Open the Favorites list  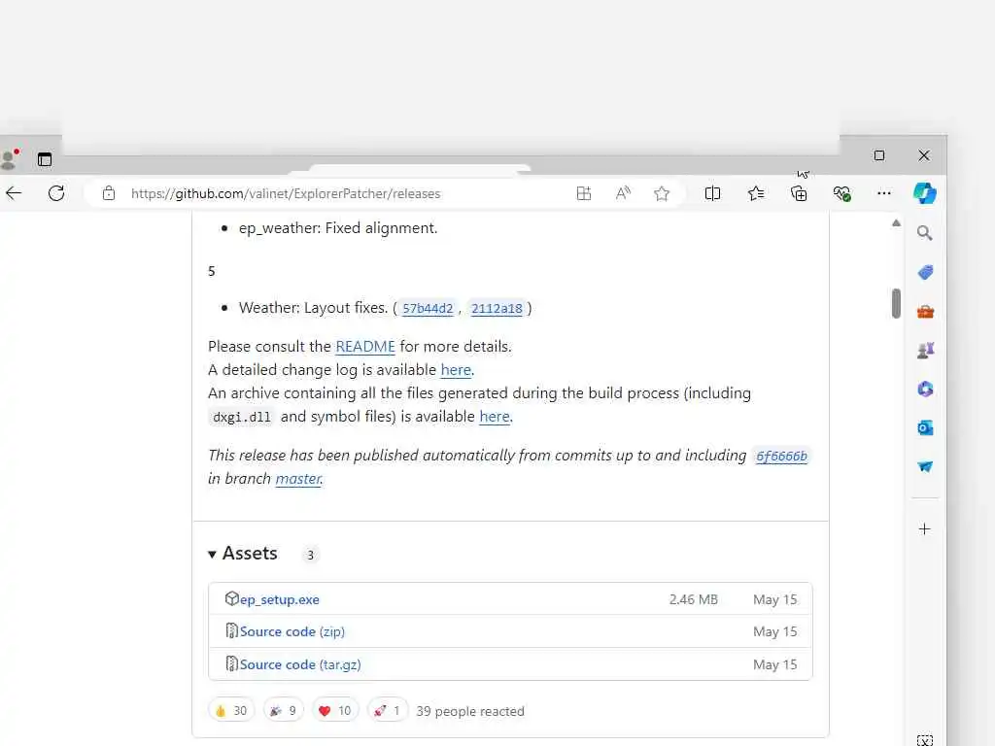(x=756, y=193)
